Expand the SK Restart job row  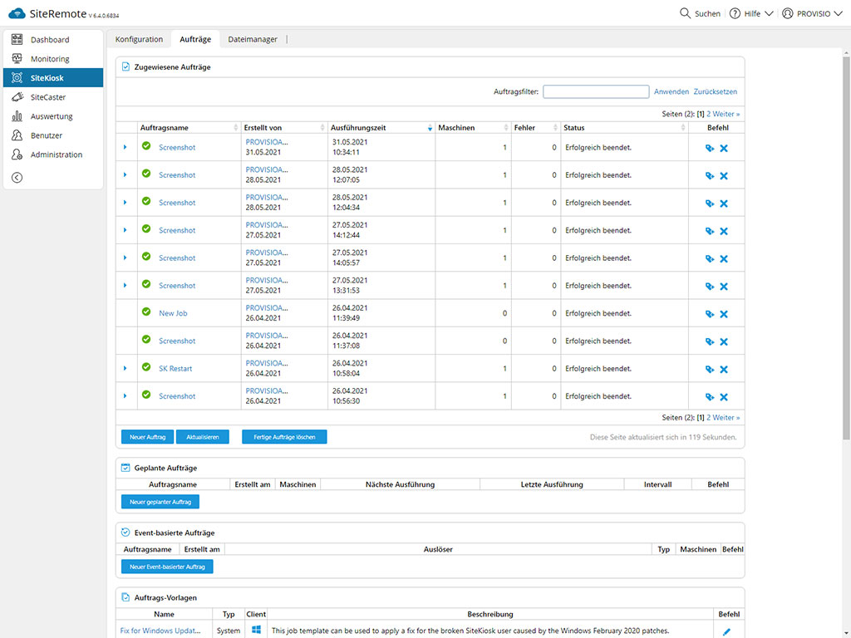point(125,369)
